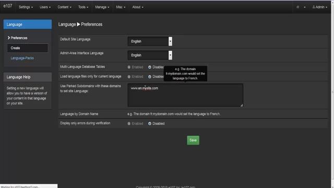Click the textarea resize handle corner
The image size is (334, 188).
[x=242, y=105]
